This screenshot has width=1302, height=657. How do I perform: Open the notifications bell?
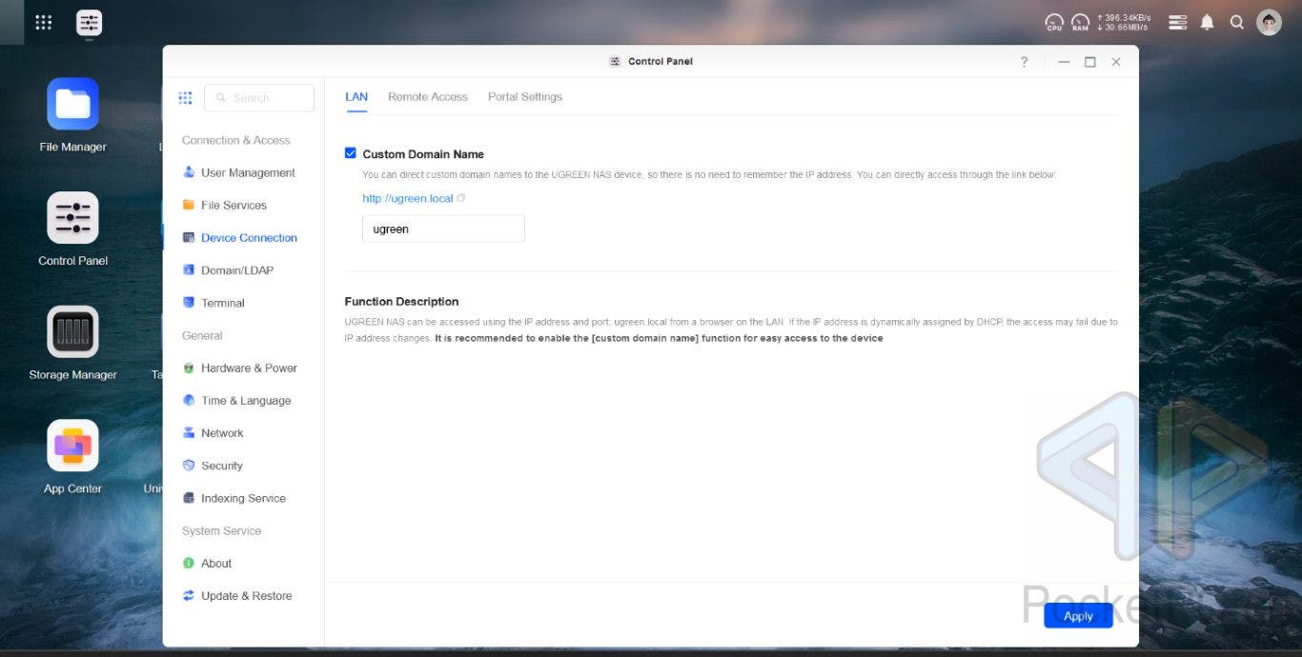coord(1208,22)
